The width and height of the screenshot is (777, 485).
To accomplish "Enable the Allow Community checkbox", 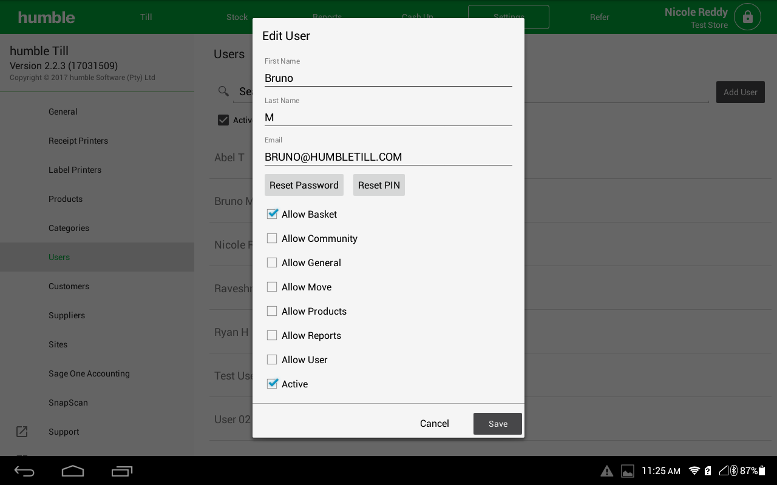I will 272,238.
